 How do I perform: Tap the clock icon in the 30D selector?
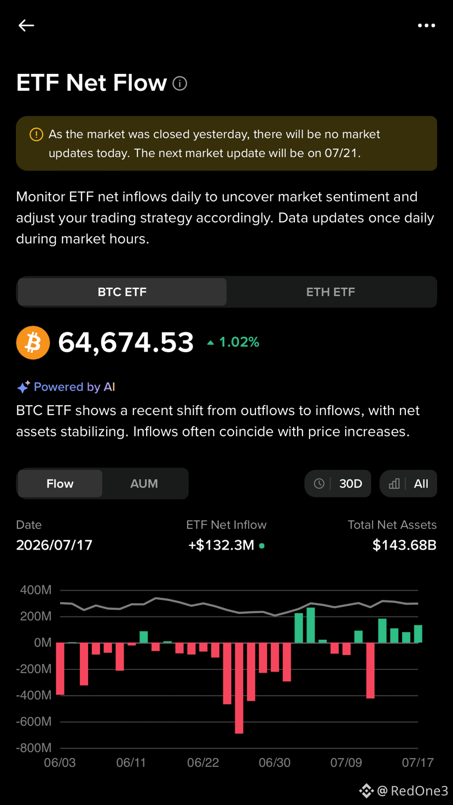click(319, 483)
